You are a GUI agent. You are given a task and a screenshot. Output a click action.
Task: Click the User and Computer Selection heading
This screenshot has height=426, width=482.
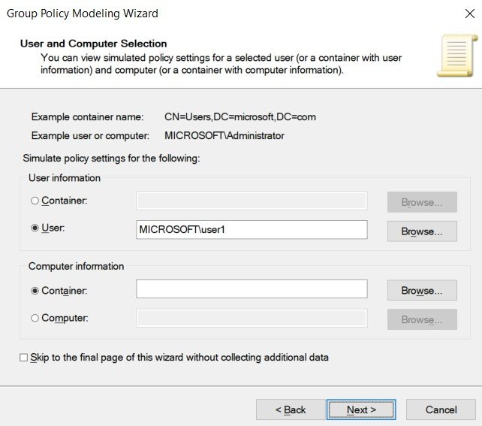93,44
